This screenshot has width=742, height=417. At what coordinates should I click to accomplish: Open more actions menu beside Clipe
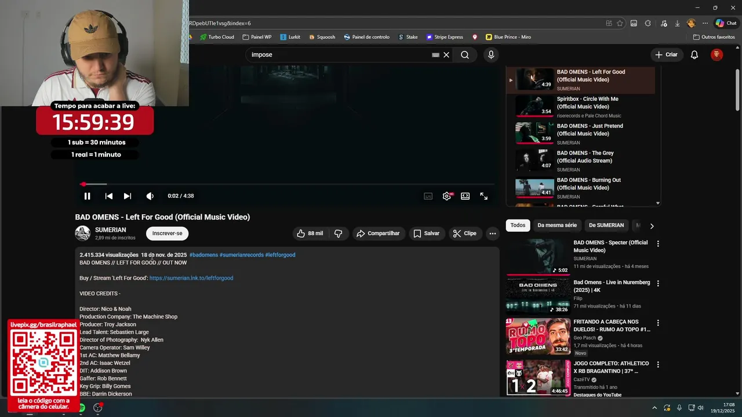(492, 233)
